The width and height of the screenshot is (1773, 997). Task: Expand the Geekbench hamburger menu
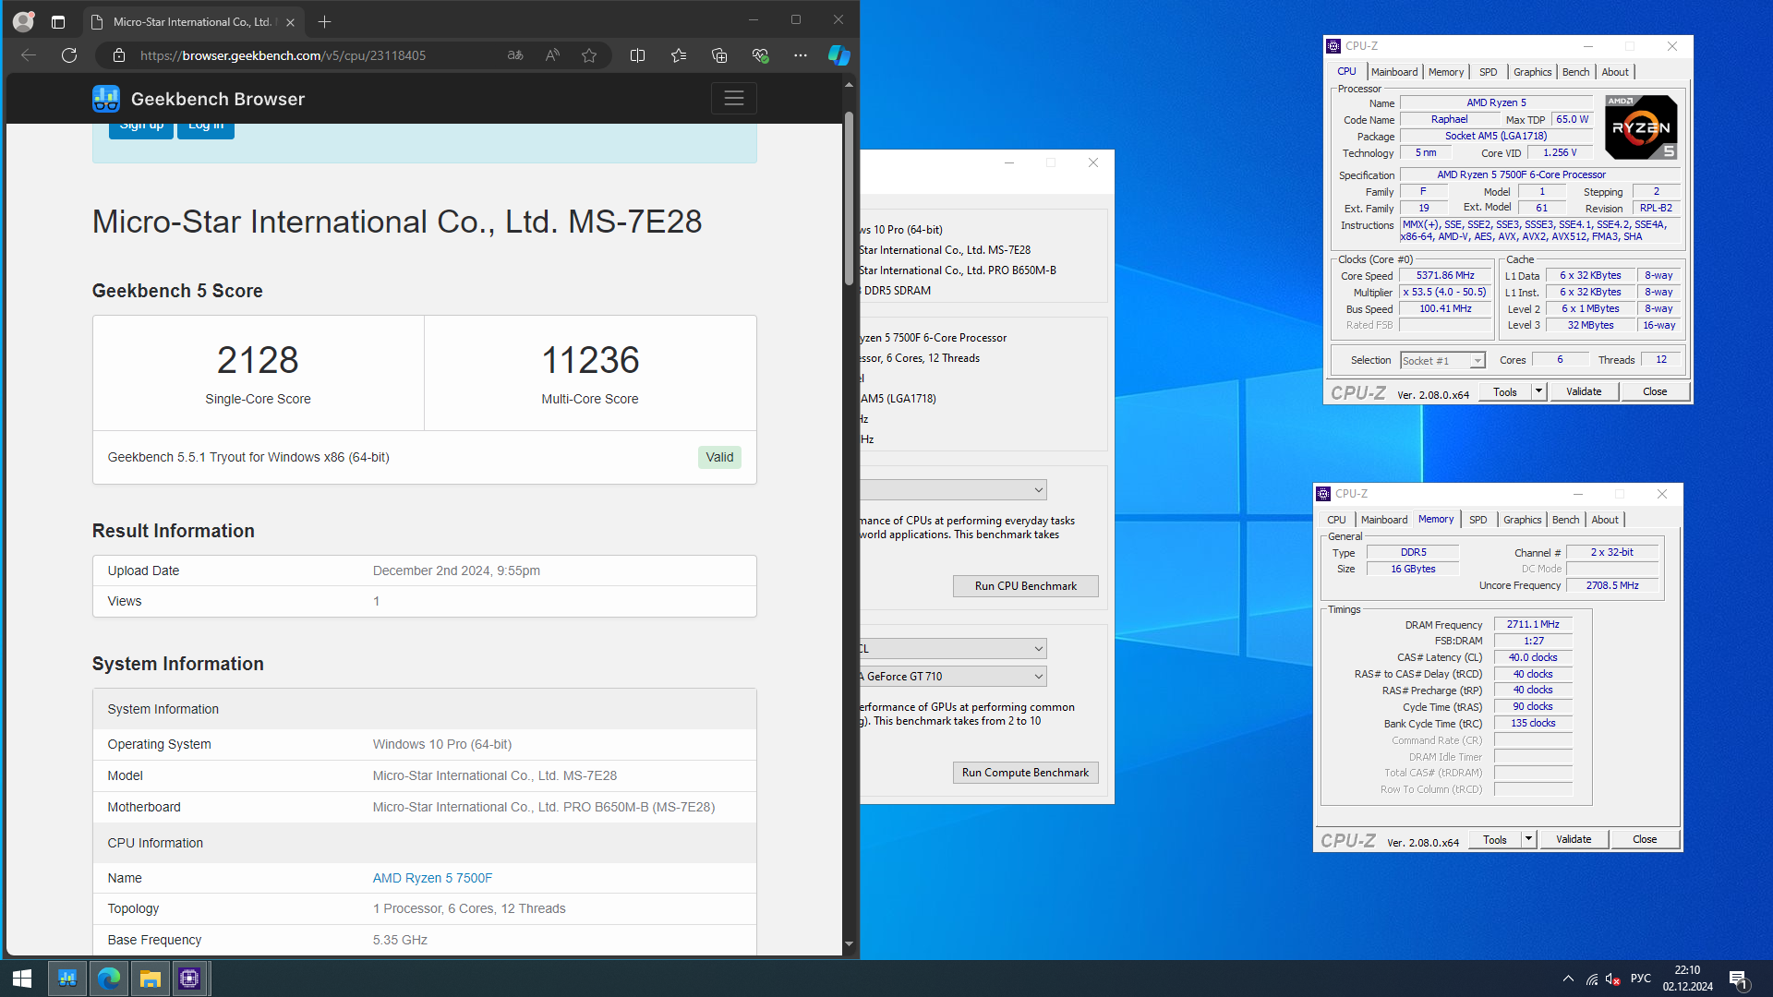734,98
